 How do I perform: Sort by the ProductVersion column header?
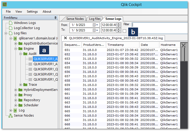94,45
